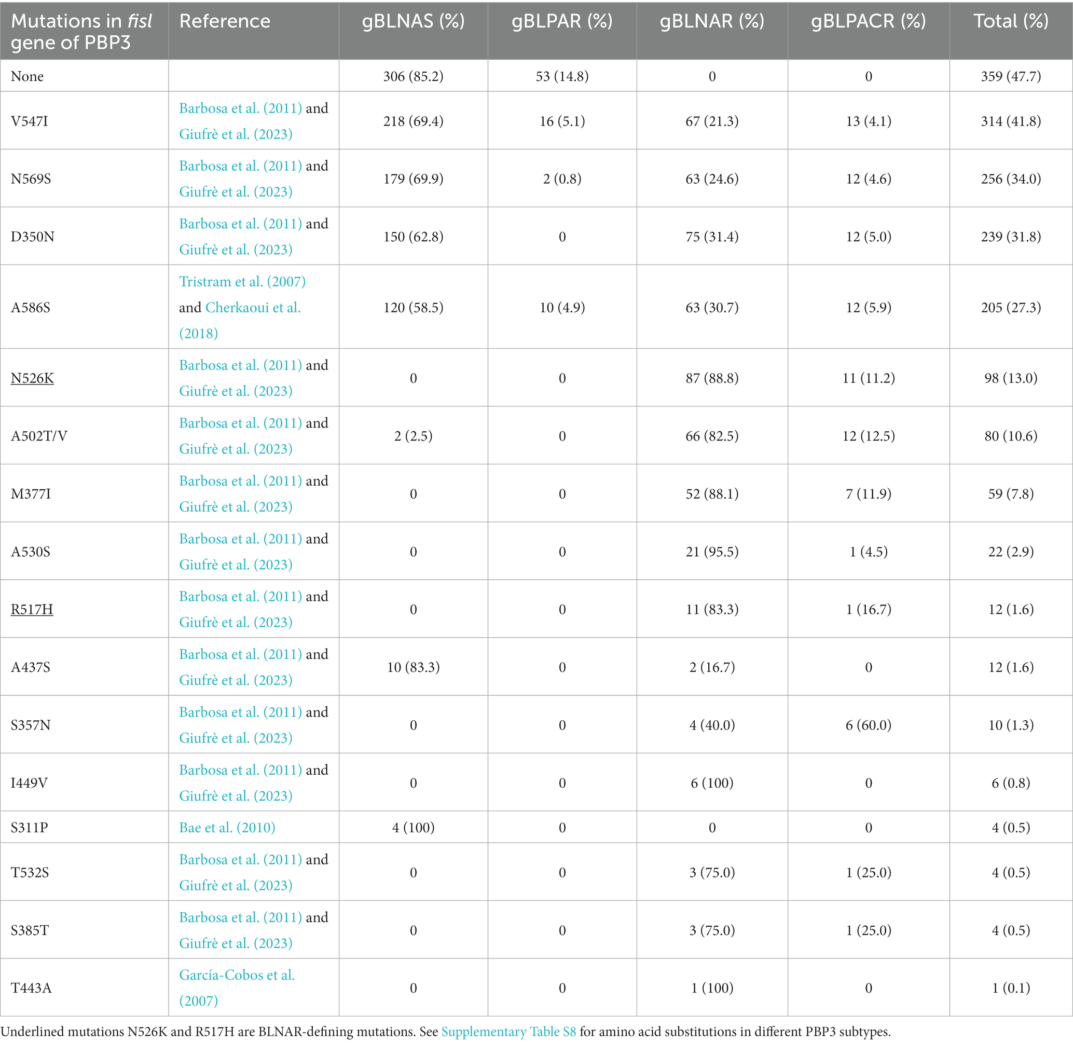This screenshot has height=1043, width=1073.
Task: Click the 53 (14.8) value
Action: click(562, 76)
